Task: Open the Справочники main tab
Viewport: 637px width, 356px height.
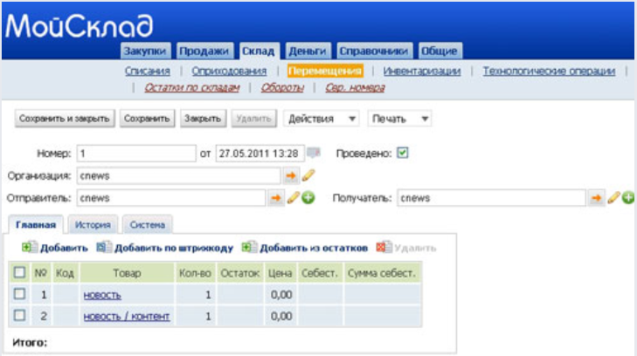Action: pos(374,51)
